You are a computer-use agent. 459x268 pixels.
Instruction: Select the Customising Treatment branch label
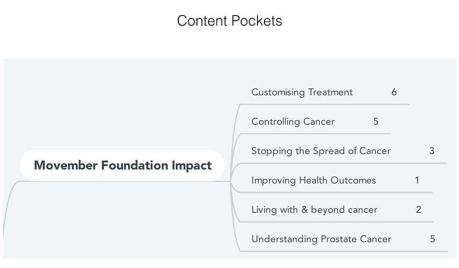302,92
